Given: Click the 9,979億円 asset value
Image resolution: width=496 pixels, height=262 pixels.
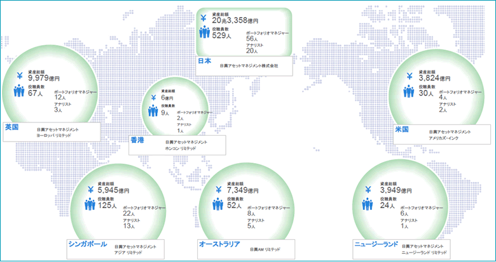Looking at the screenshot, I should (x=44, y=77).
